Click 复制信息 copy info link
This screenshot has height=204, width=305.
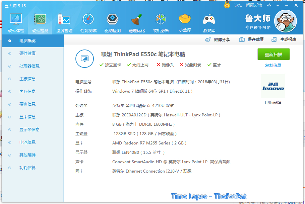pyautogui.click(x=273, y=66)
